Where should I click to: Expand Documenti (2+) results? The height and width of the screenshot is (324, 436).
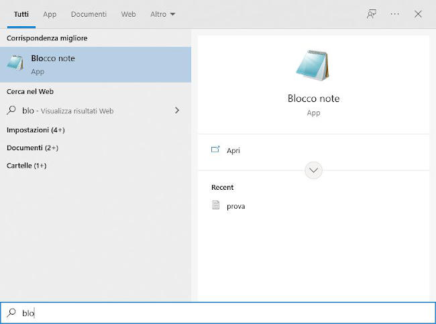(x=33, y=148)
